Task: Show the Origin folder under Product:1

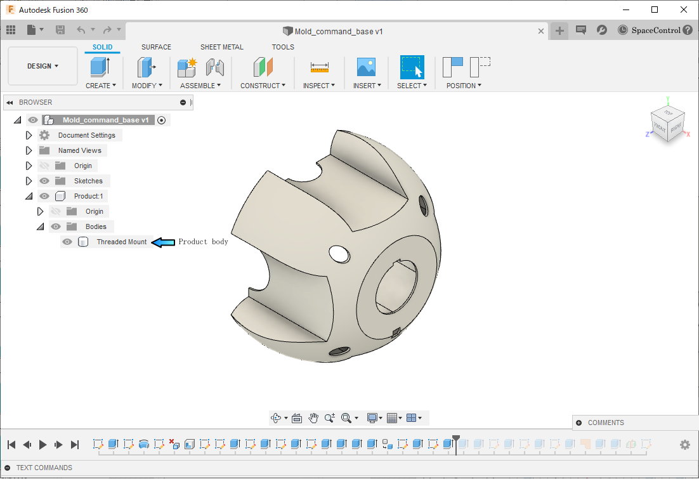Action: click(56, 211)
